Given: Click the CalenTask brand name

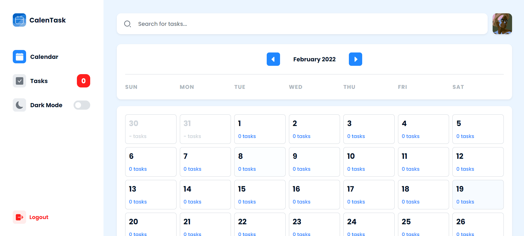Looking at the screenshot, I should [47, 20].
